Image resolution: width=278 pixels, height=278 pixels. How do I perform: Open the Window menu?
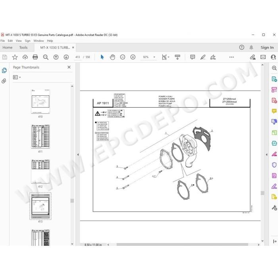click(39, 41)
